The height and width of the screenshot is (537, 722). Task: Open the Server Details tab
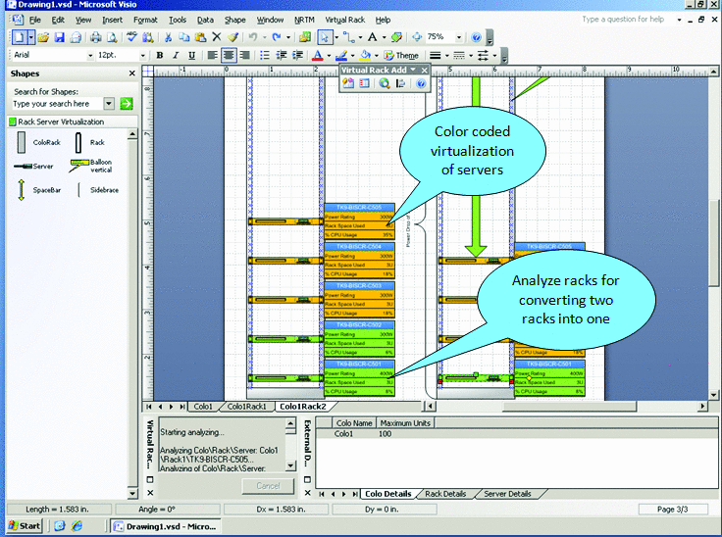(507, 494)
